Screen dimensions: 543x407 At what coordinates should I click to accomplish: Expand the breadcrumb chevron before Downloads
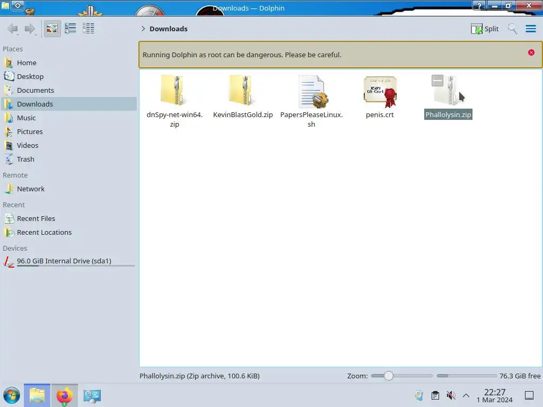point(143,29)
